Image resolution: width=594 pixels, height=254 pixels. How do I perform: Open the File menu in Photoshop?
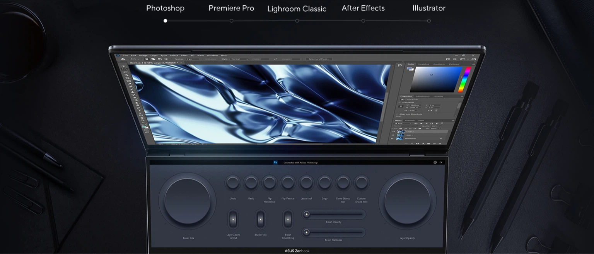pyautogui.click(x=125, y=56)
